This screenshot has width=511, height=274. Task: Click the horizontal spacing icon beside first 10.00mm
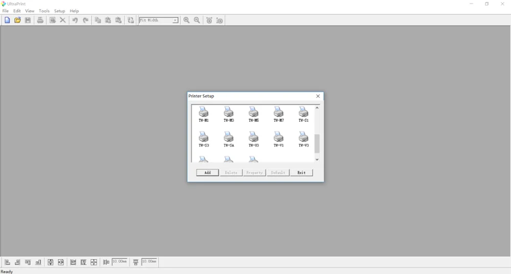(106, 262)
